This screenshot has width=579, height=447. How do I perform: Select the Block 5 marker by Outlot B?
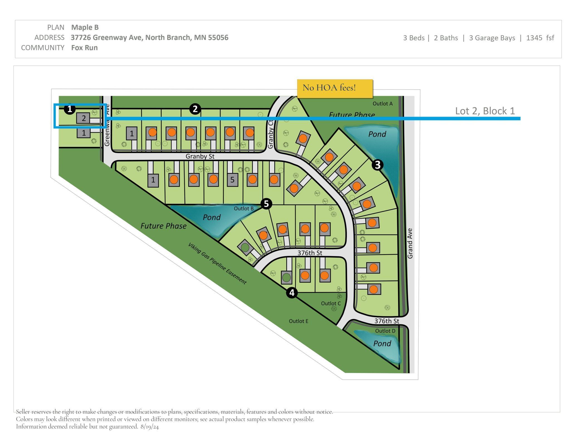[x=266, y=204]
